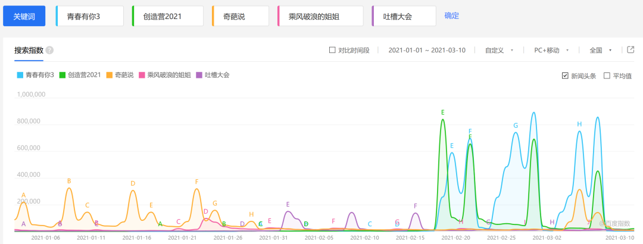Click the 吐槽大会 keyword field
643x244 pixels.
pos(404,16)
